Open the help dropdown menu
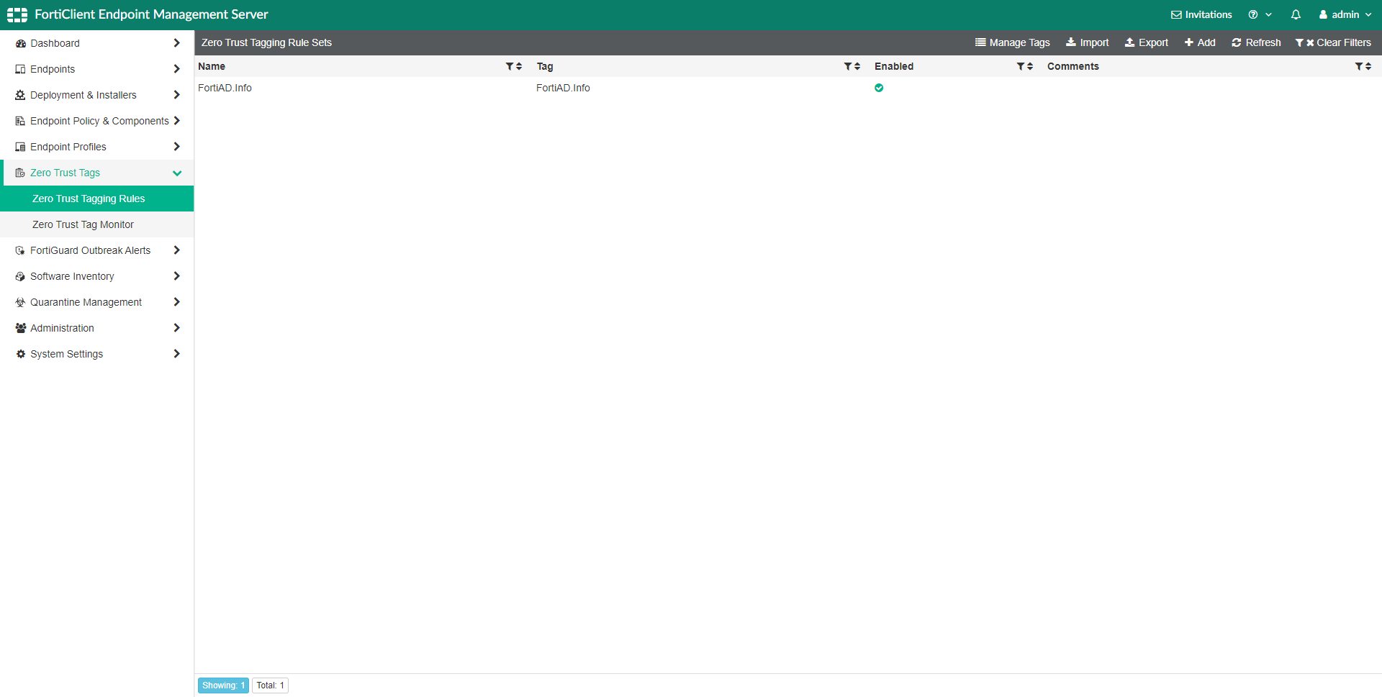The height and width of the screenshot is (697, 1382). pyautogui.click(x=1260, y=14)
